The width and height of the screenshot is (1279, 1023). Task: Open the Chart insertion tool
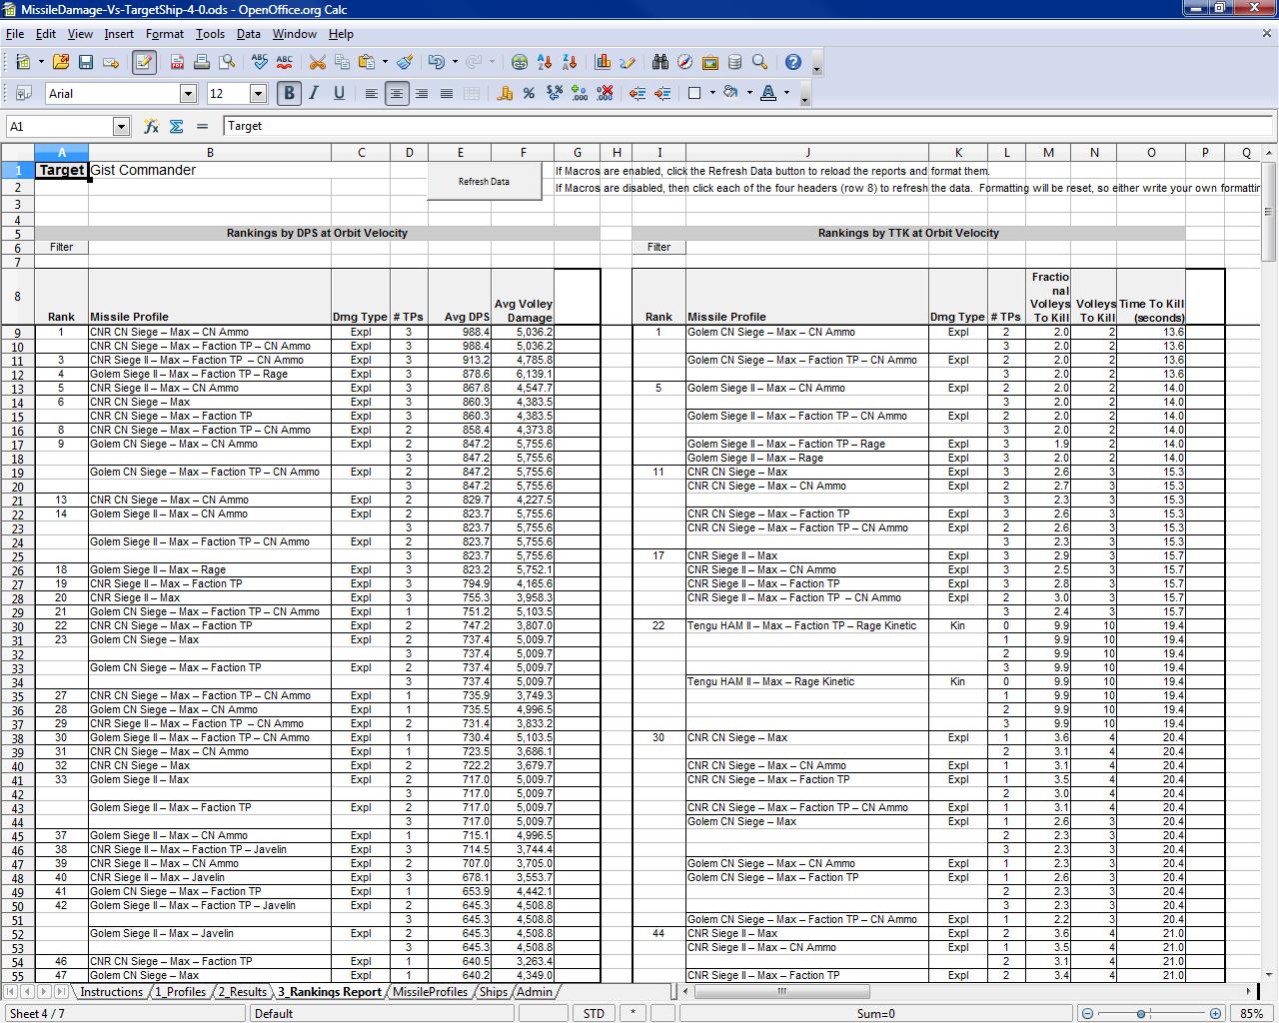pyautogui.click(x=603, y=62)
